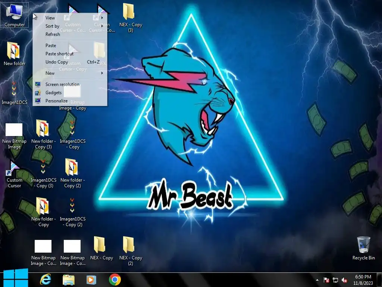Select the New folder - Copy (3) icon
The image size is (382, 287).
[43, 134]
